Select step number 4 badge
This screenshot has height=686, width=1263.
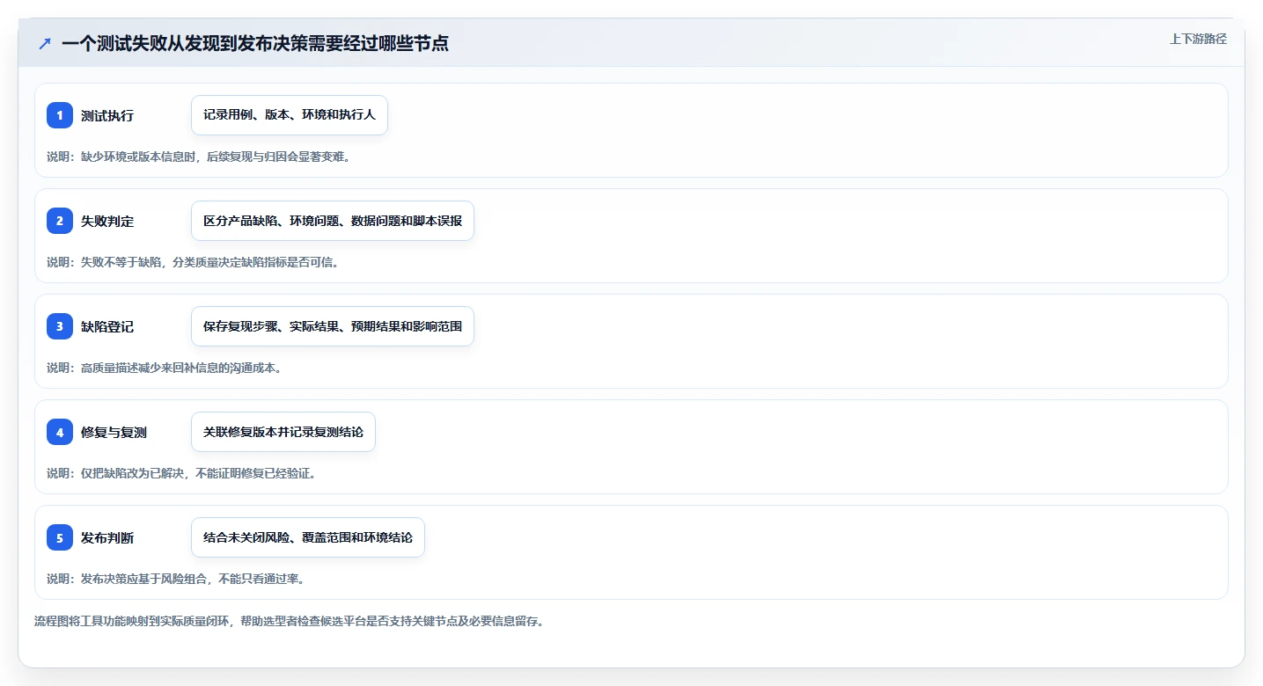coord(60,432)
